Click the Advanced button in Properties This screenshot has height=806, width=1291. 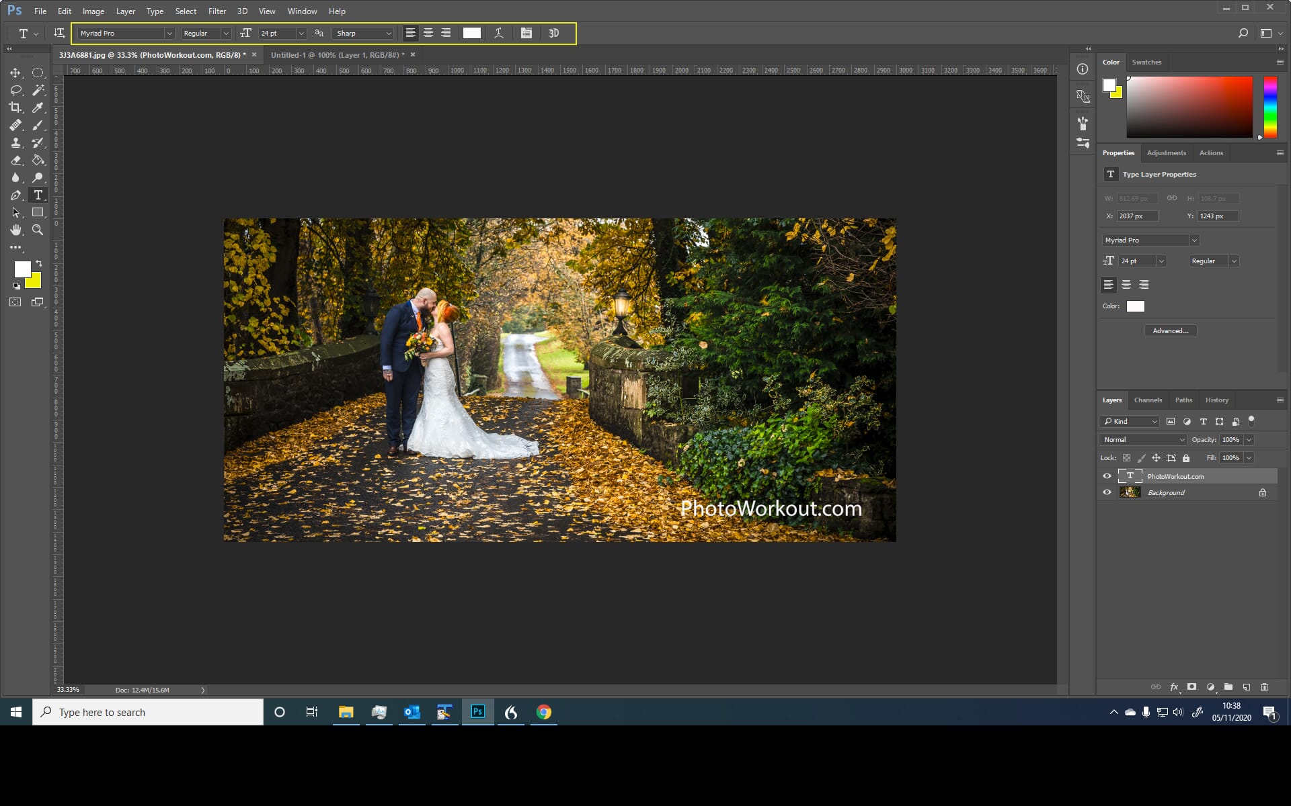pyautogui.click(x=1170, y=330)
